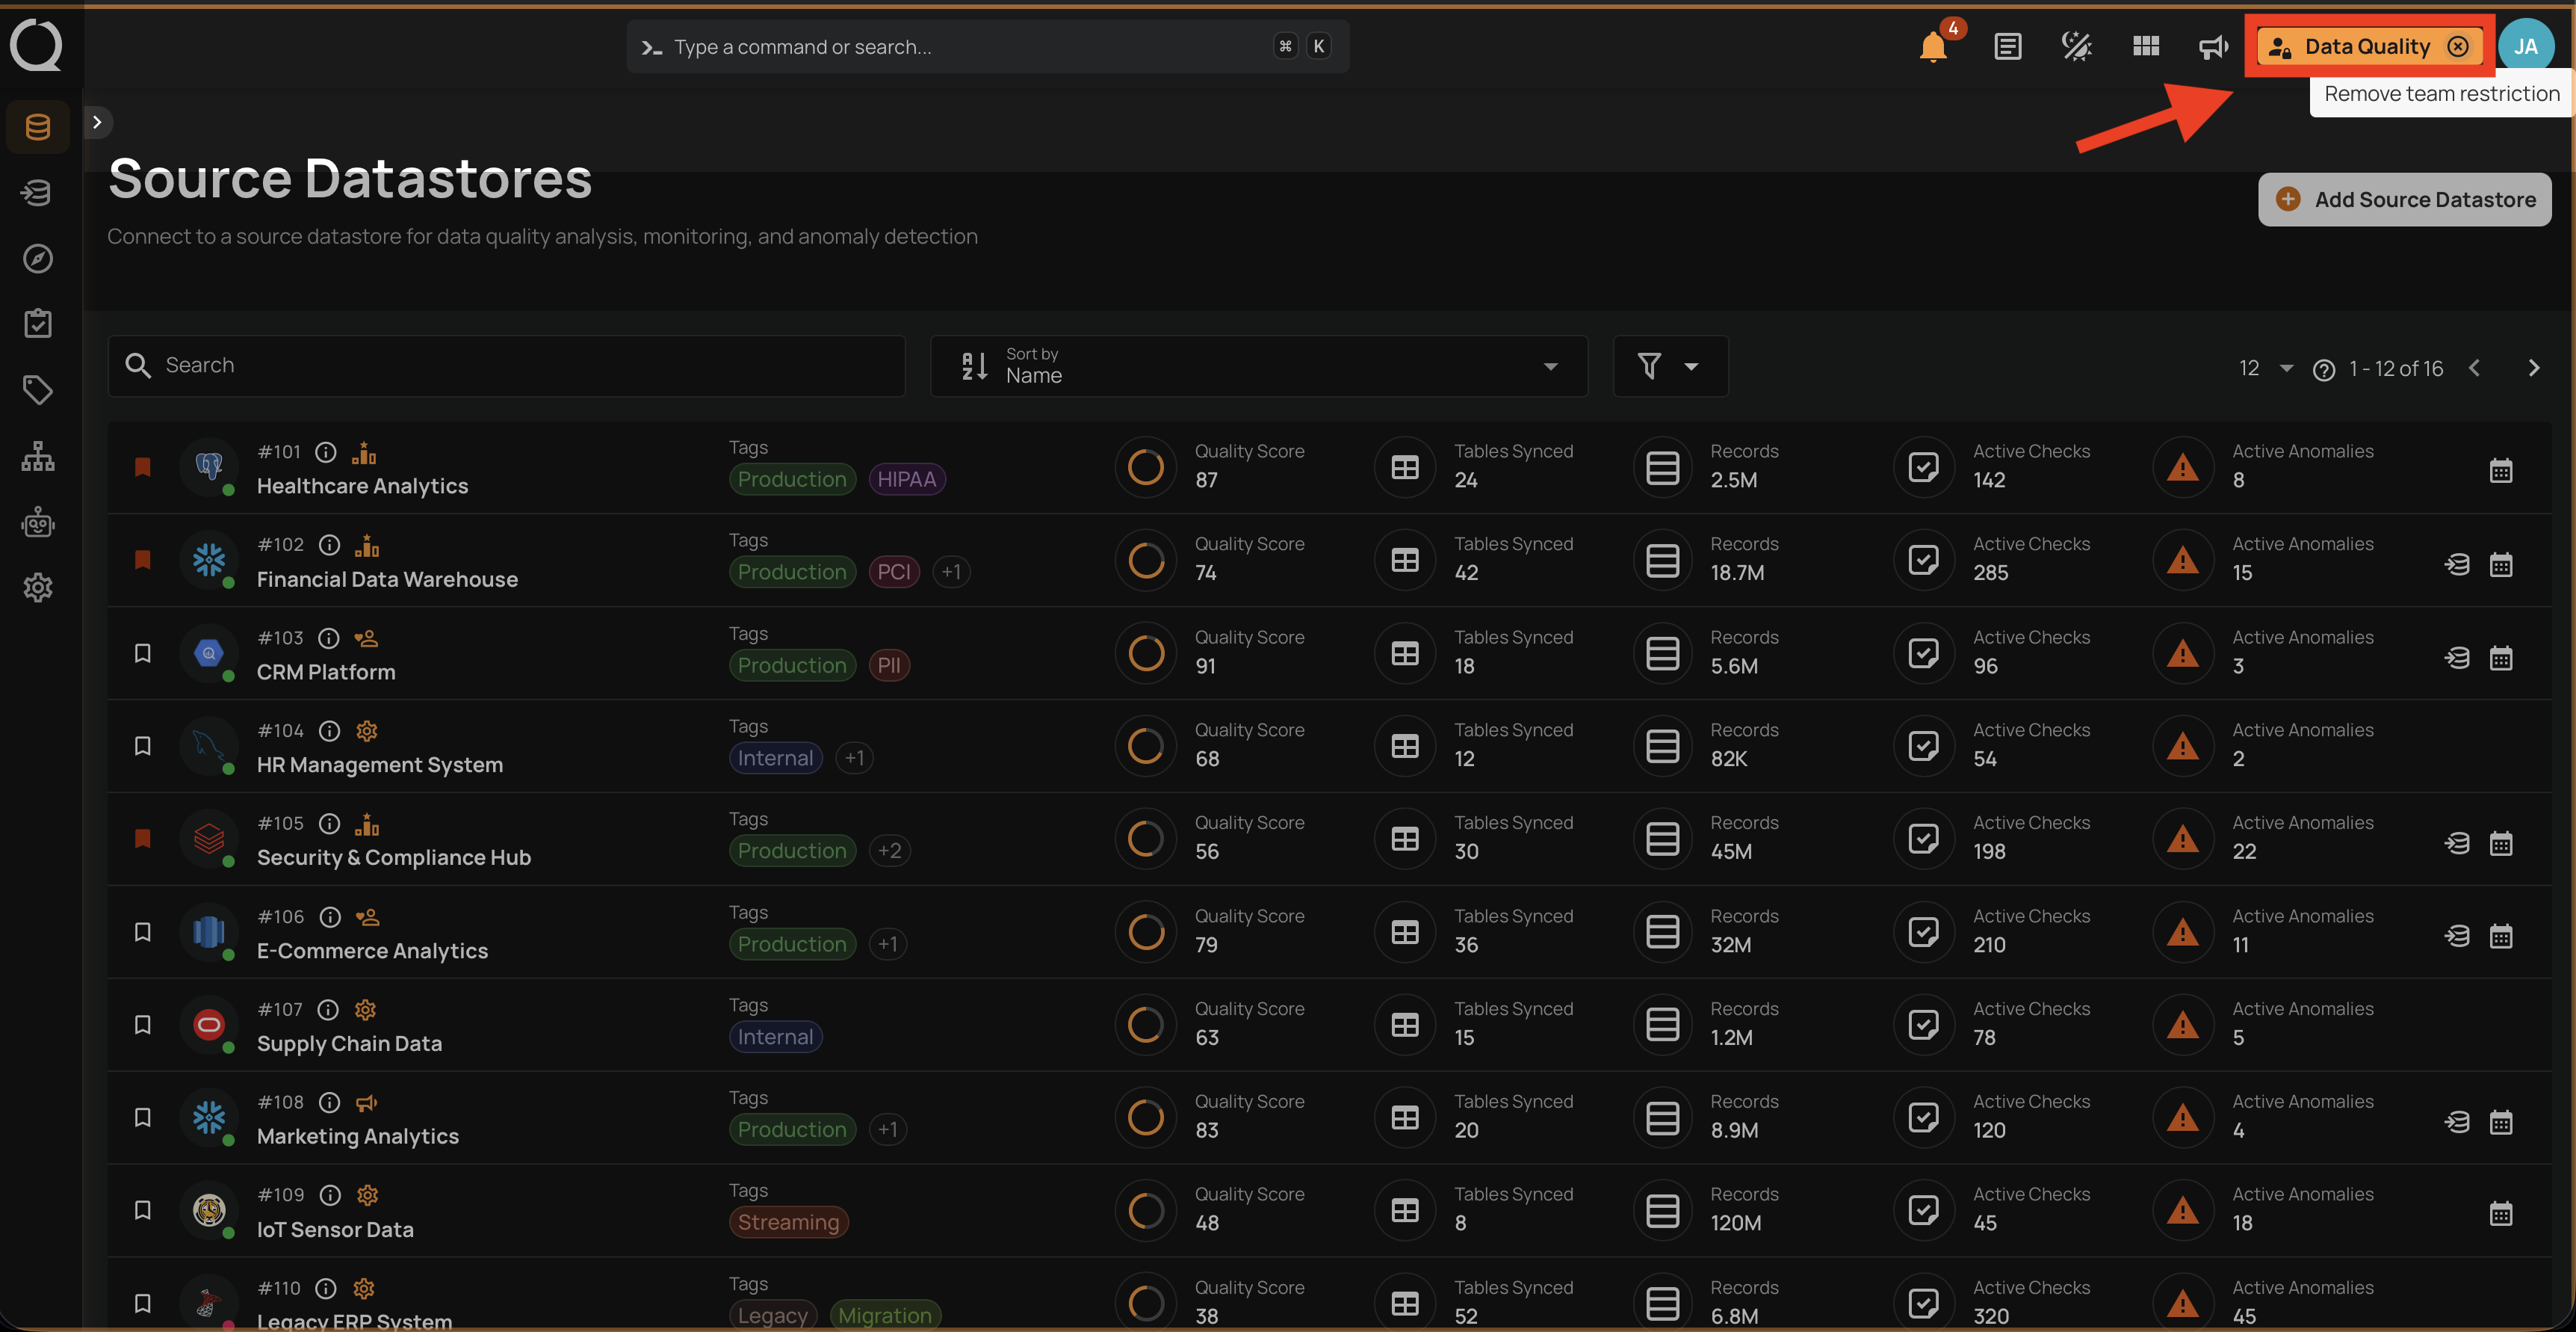The width and height of the screenshot is (2576, 1332).
Task: Open schedule calendar for IoT Sensor Data
Action: 2500,1215
